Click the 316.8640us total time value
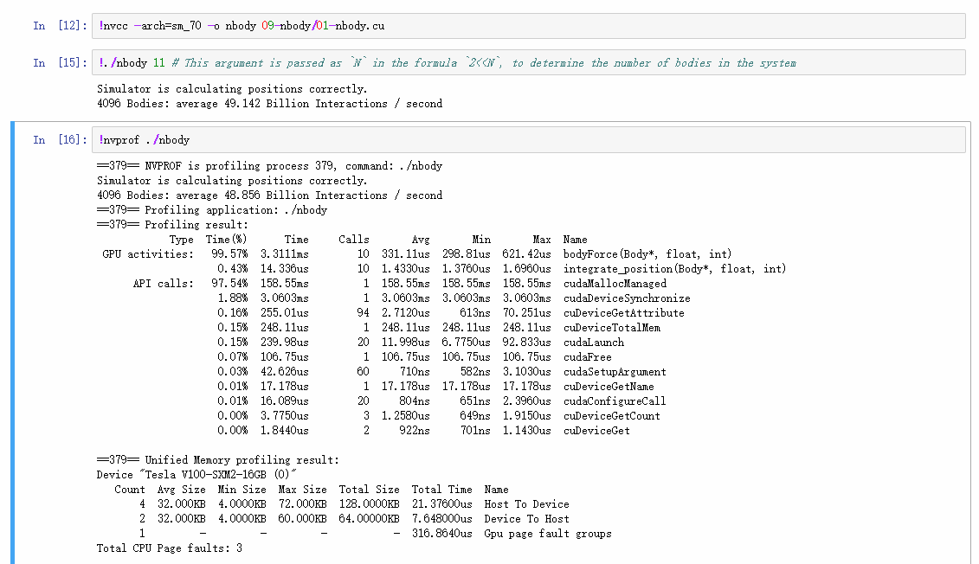 coord(441,534)
